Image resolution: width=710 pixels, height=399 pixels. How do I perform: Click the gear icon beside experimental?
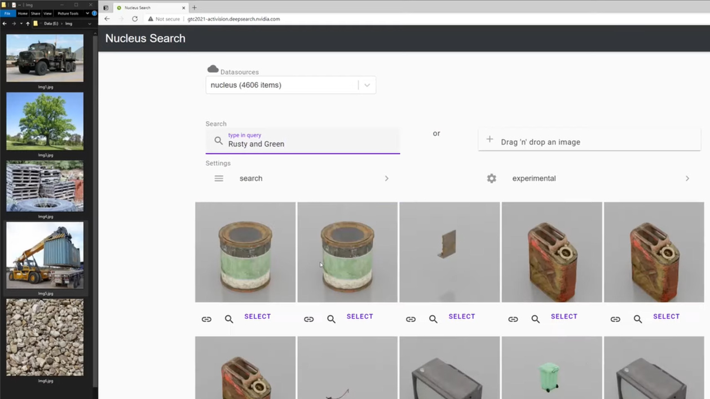pyautogui.click(x=492, y=178)
